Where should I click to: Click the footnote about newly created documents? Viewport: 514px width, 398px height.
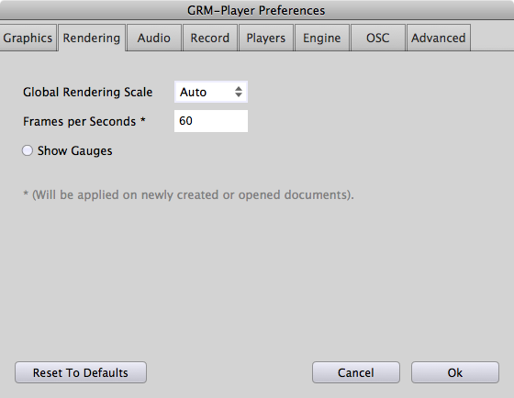point(188,195)
